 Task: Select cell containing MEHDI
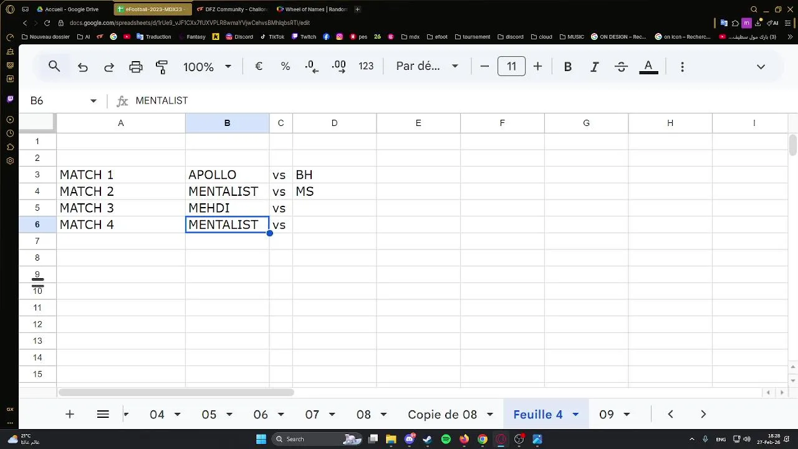pyautogui.click(x=227, y=208)
